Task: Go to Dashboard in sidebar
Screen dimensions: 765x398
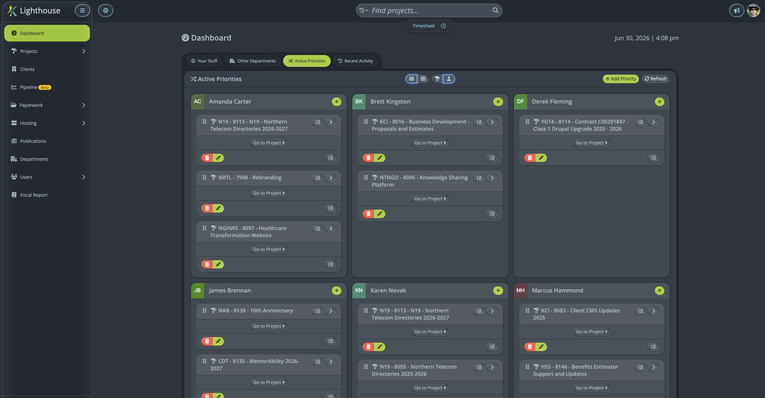Action: point(47,33)
